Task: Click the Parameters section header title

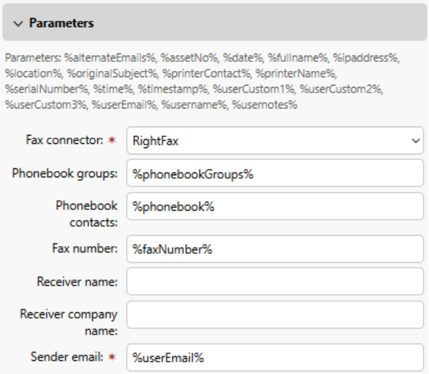Action: coord(61,23)
